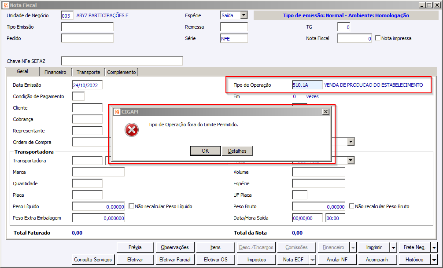Expand the Nota ECF button arrow

tap(313, 260)
